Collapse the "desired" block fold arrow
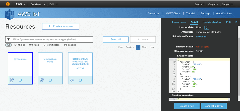Screen dimensions: 240x111 (176, 62)
